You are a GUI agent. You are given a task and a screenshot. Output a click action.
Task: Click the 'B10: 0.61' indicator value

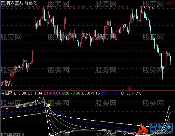(52, 93)
